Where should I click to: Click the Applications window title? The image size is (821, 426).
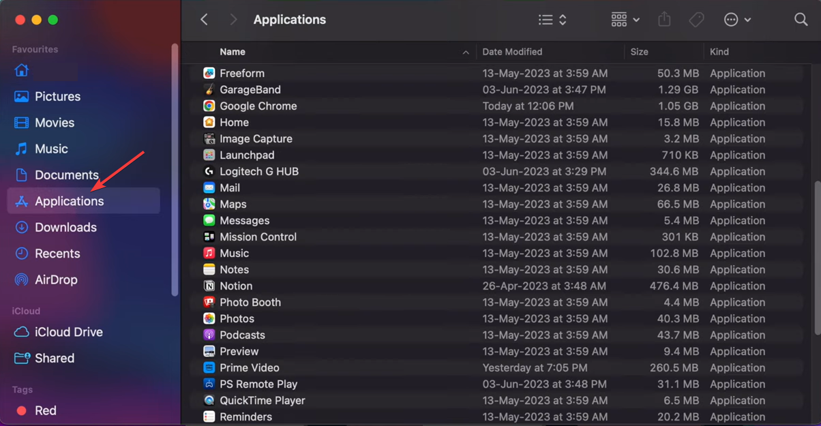(x=290, y=20)
